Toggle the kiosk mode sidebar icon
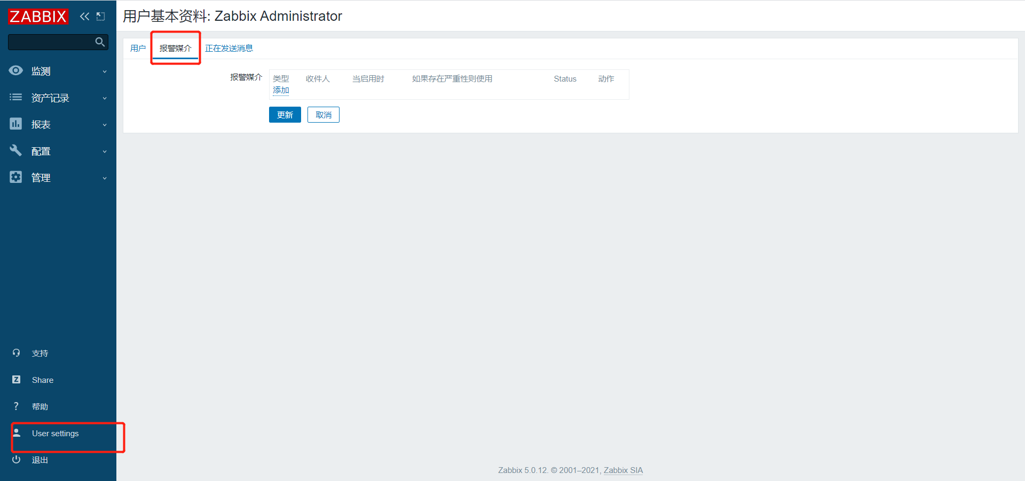The width and height of the screenshot is (1025, 481). point(100,17)
